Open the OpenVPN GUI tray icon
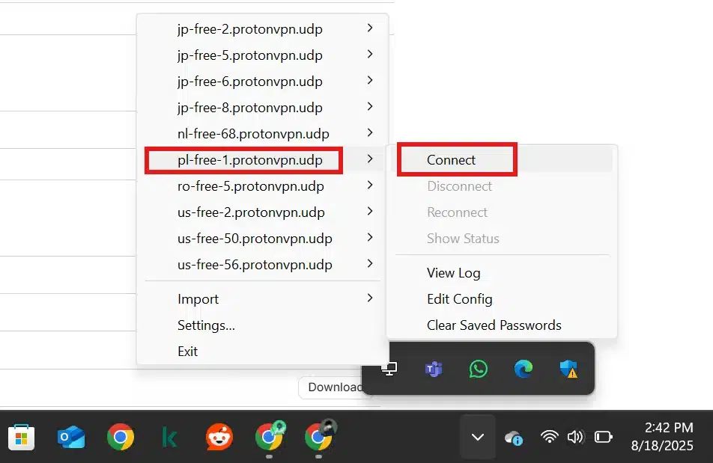The width and height of the screenshot is (713, 463). pyautogui.click(x=389, y=369)
